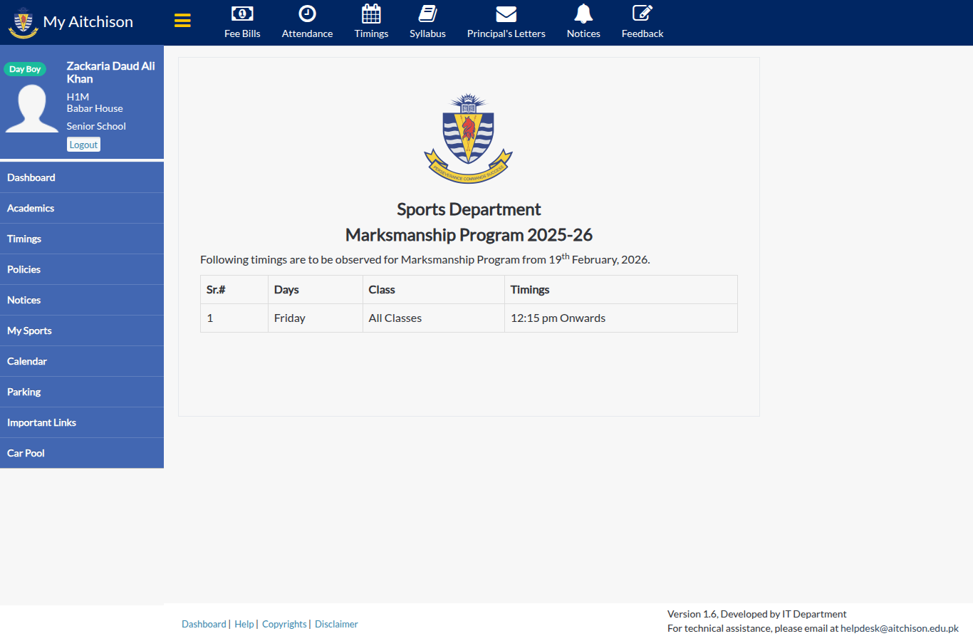This screenshot has width=973, height=641.
Task: Click the student profile avatar
Action: click(x=32, y=108)
